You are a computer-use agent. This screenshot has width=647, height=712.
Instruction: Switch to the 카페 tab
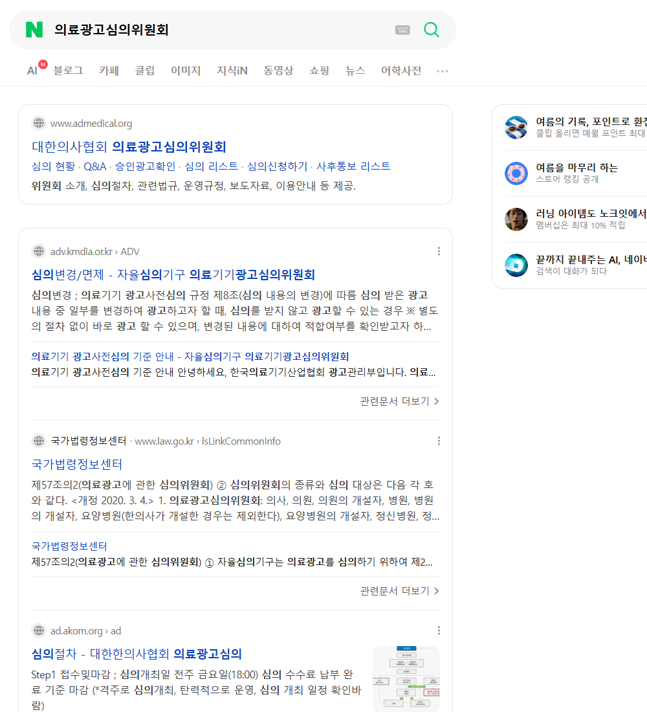point(109,71)
